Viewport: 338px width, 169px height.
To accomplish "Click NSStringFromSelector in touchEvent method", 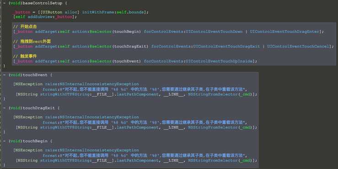I will tap(213, 94).
